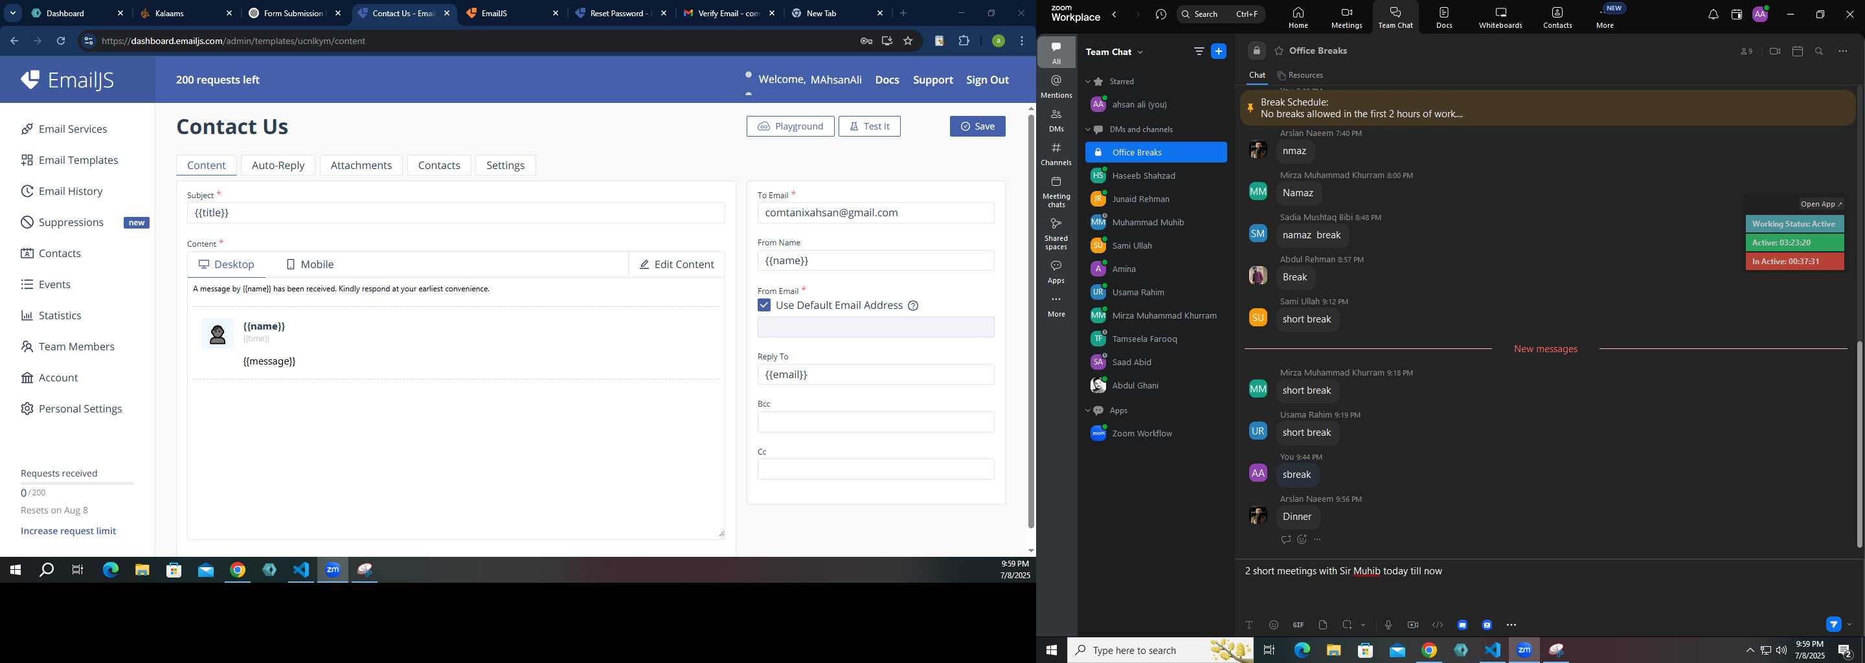Screen dimensions: 1865x663
Task: Record audio message in composer
Action: [x=1388, y=625]
